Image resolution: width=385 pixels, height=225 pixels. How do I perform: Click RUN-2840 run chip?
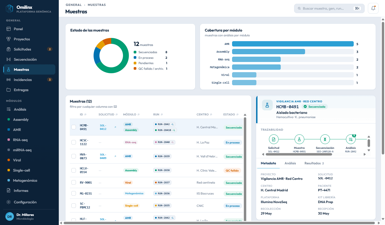click(x=164, y=142)
